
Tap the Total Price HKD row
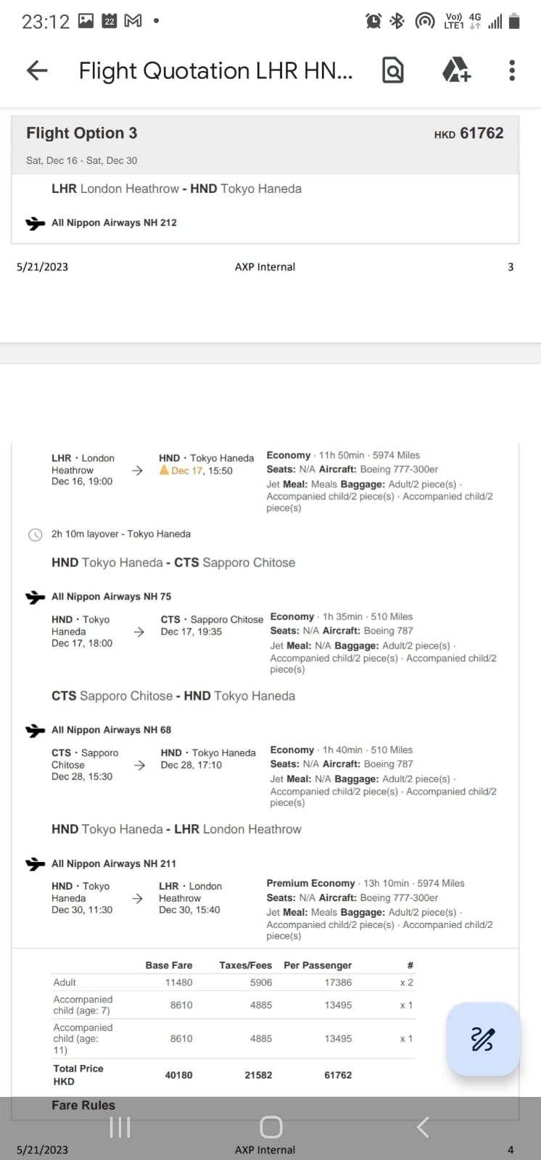[234, 1075]
